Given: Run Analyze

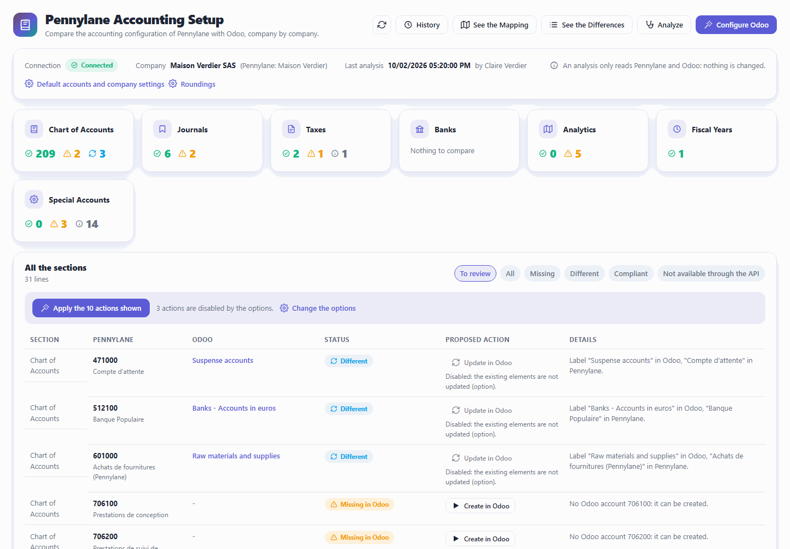Looking at the screenshot, I should coord(664,25).
